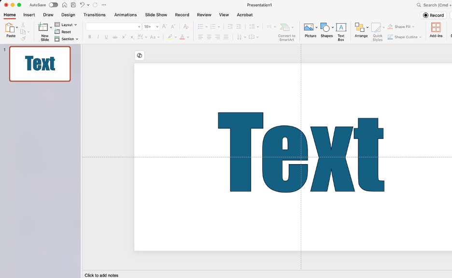Screen dimensions: 452x278
Task: Click the Arrange icon
Action: tap(359, 28)
